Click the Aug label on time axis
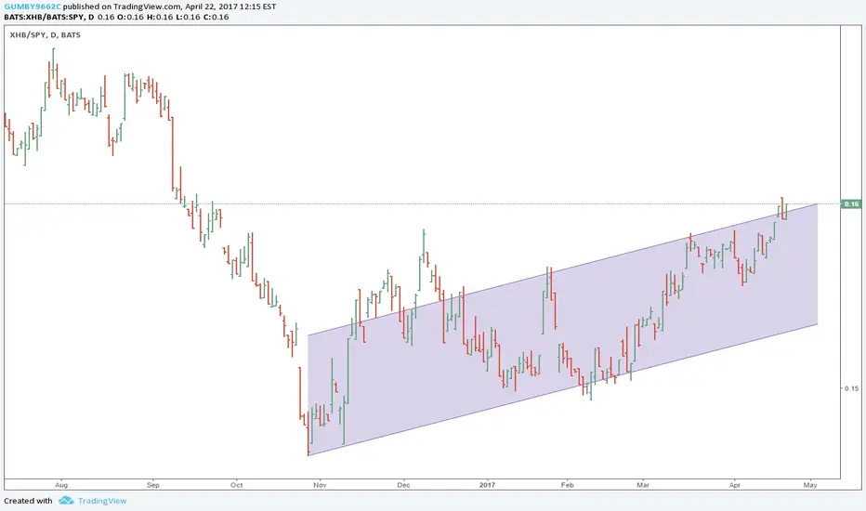This screenshot has width=866, height=511. click(61, 485)
